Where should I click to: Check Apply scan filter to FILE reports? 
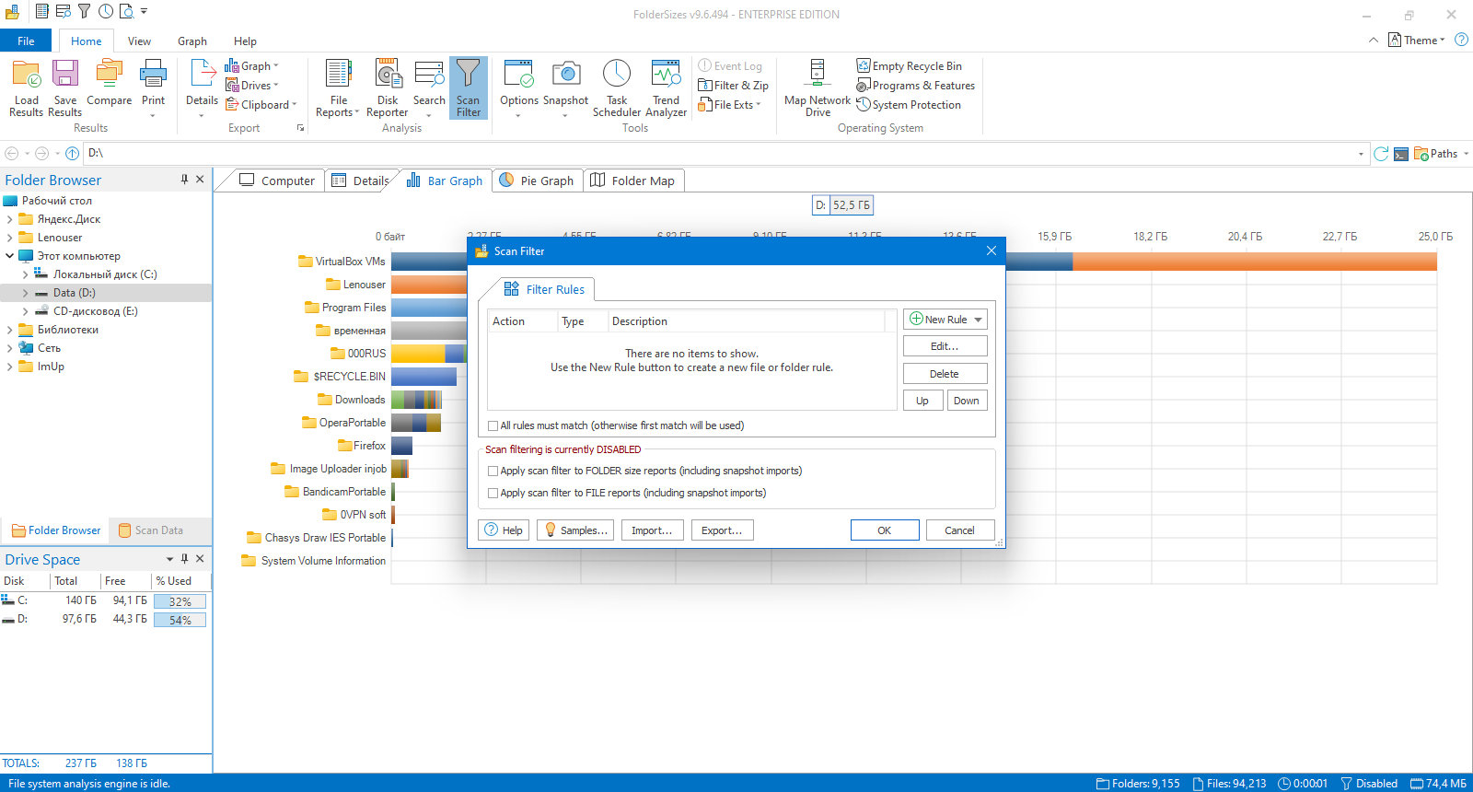pos(493,493)
